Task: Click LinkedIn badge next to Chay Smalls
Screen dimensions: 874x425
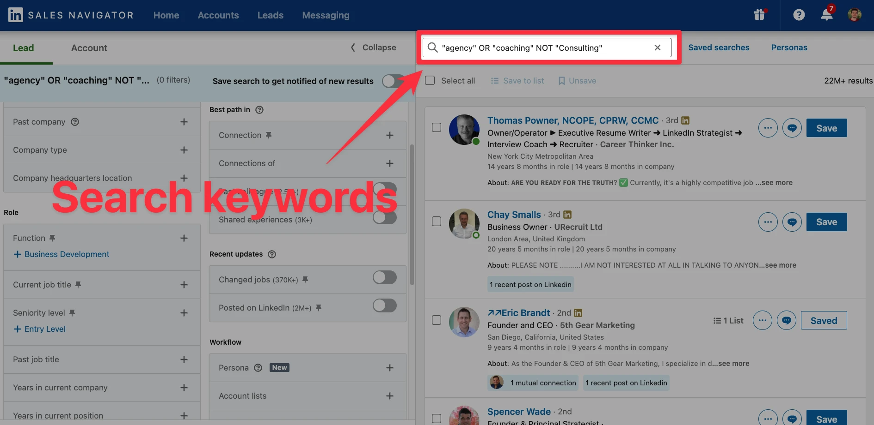Action: [567, 215]
